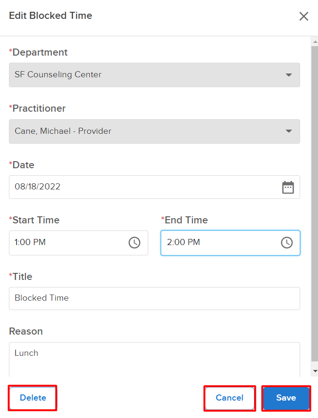Click the scrollbar up arrow
Image resolution: width=318 pixels, height=418 pixels.
(315, 42)
